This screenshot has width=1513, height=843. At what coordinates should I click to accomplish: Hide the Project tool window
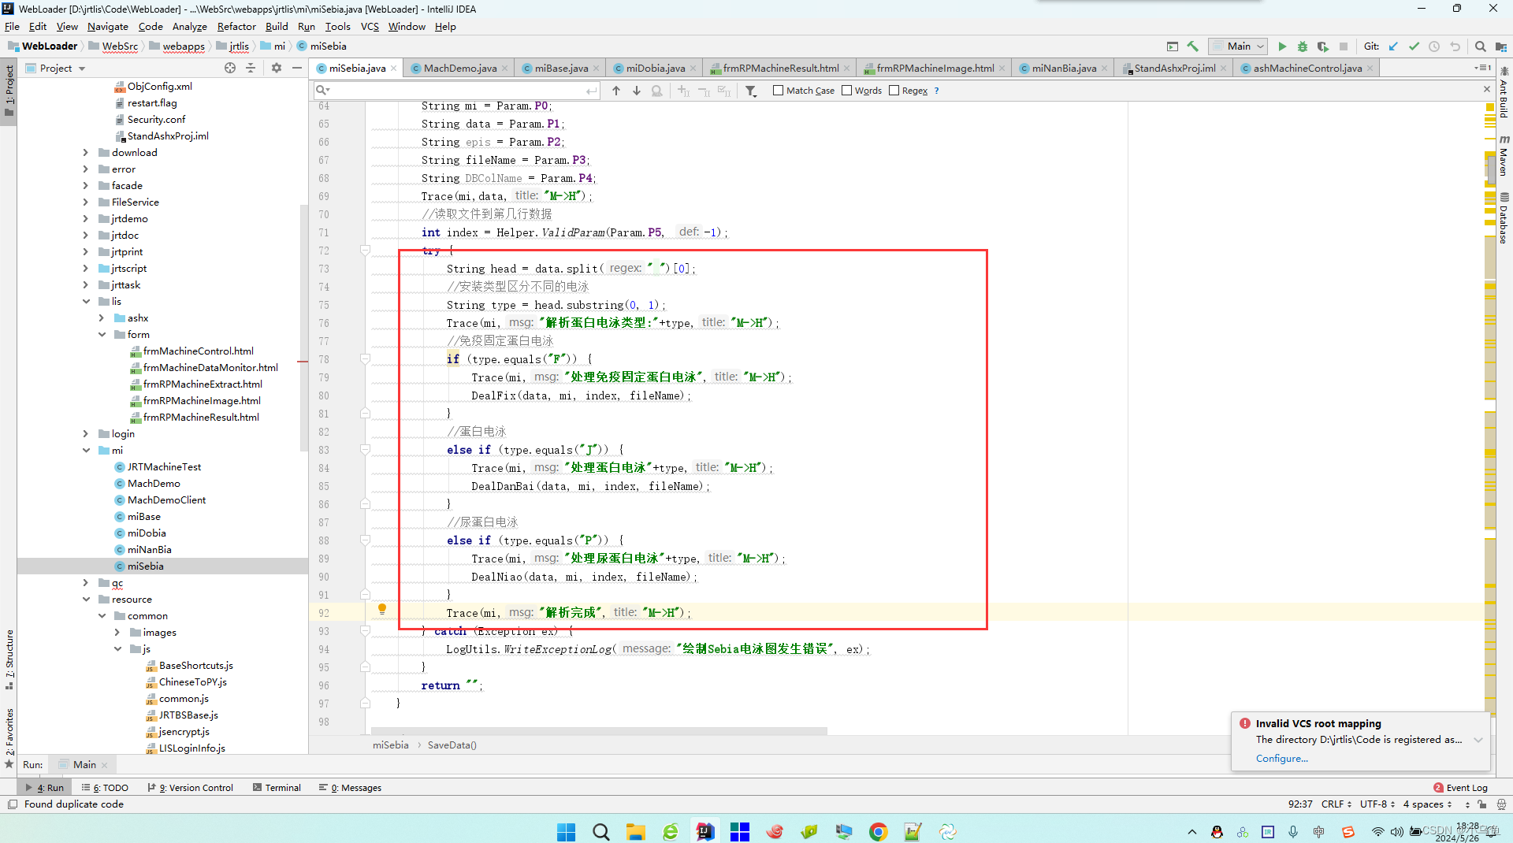(x=297, y=68)
